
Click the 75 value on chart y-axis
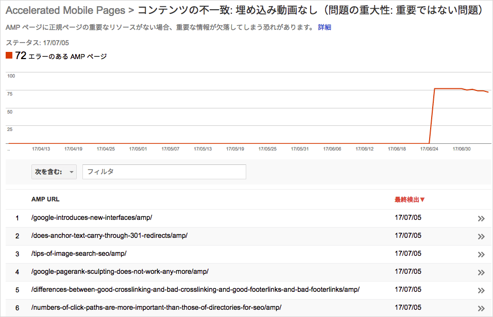click(x=10, y=94)
